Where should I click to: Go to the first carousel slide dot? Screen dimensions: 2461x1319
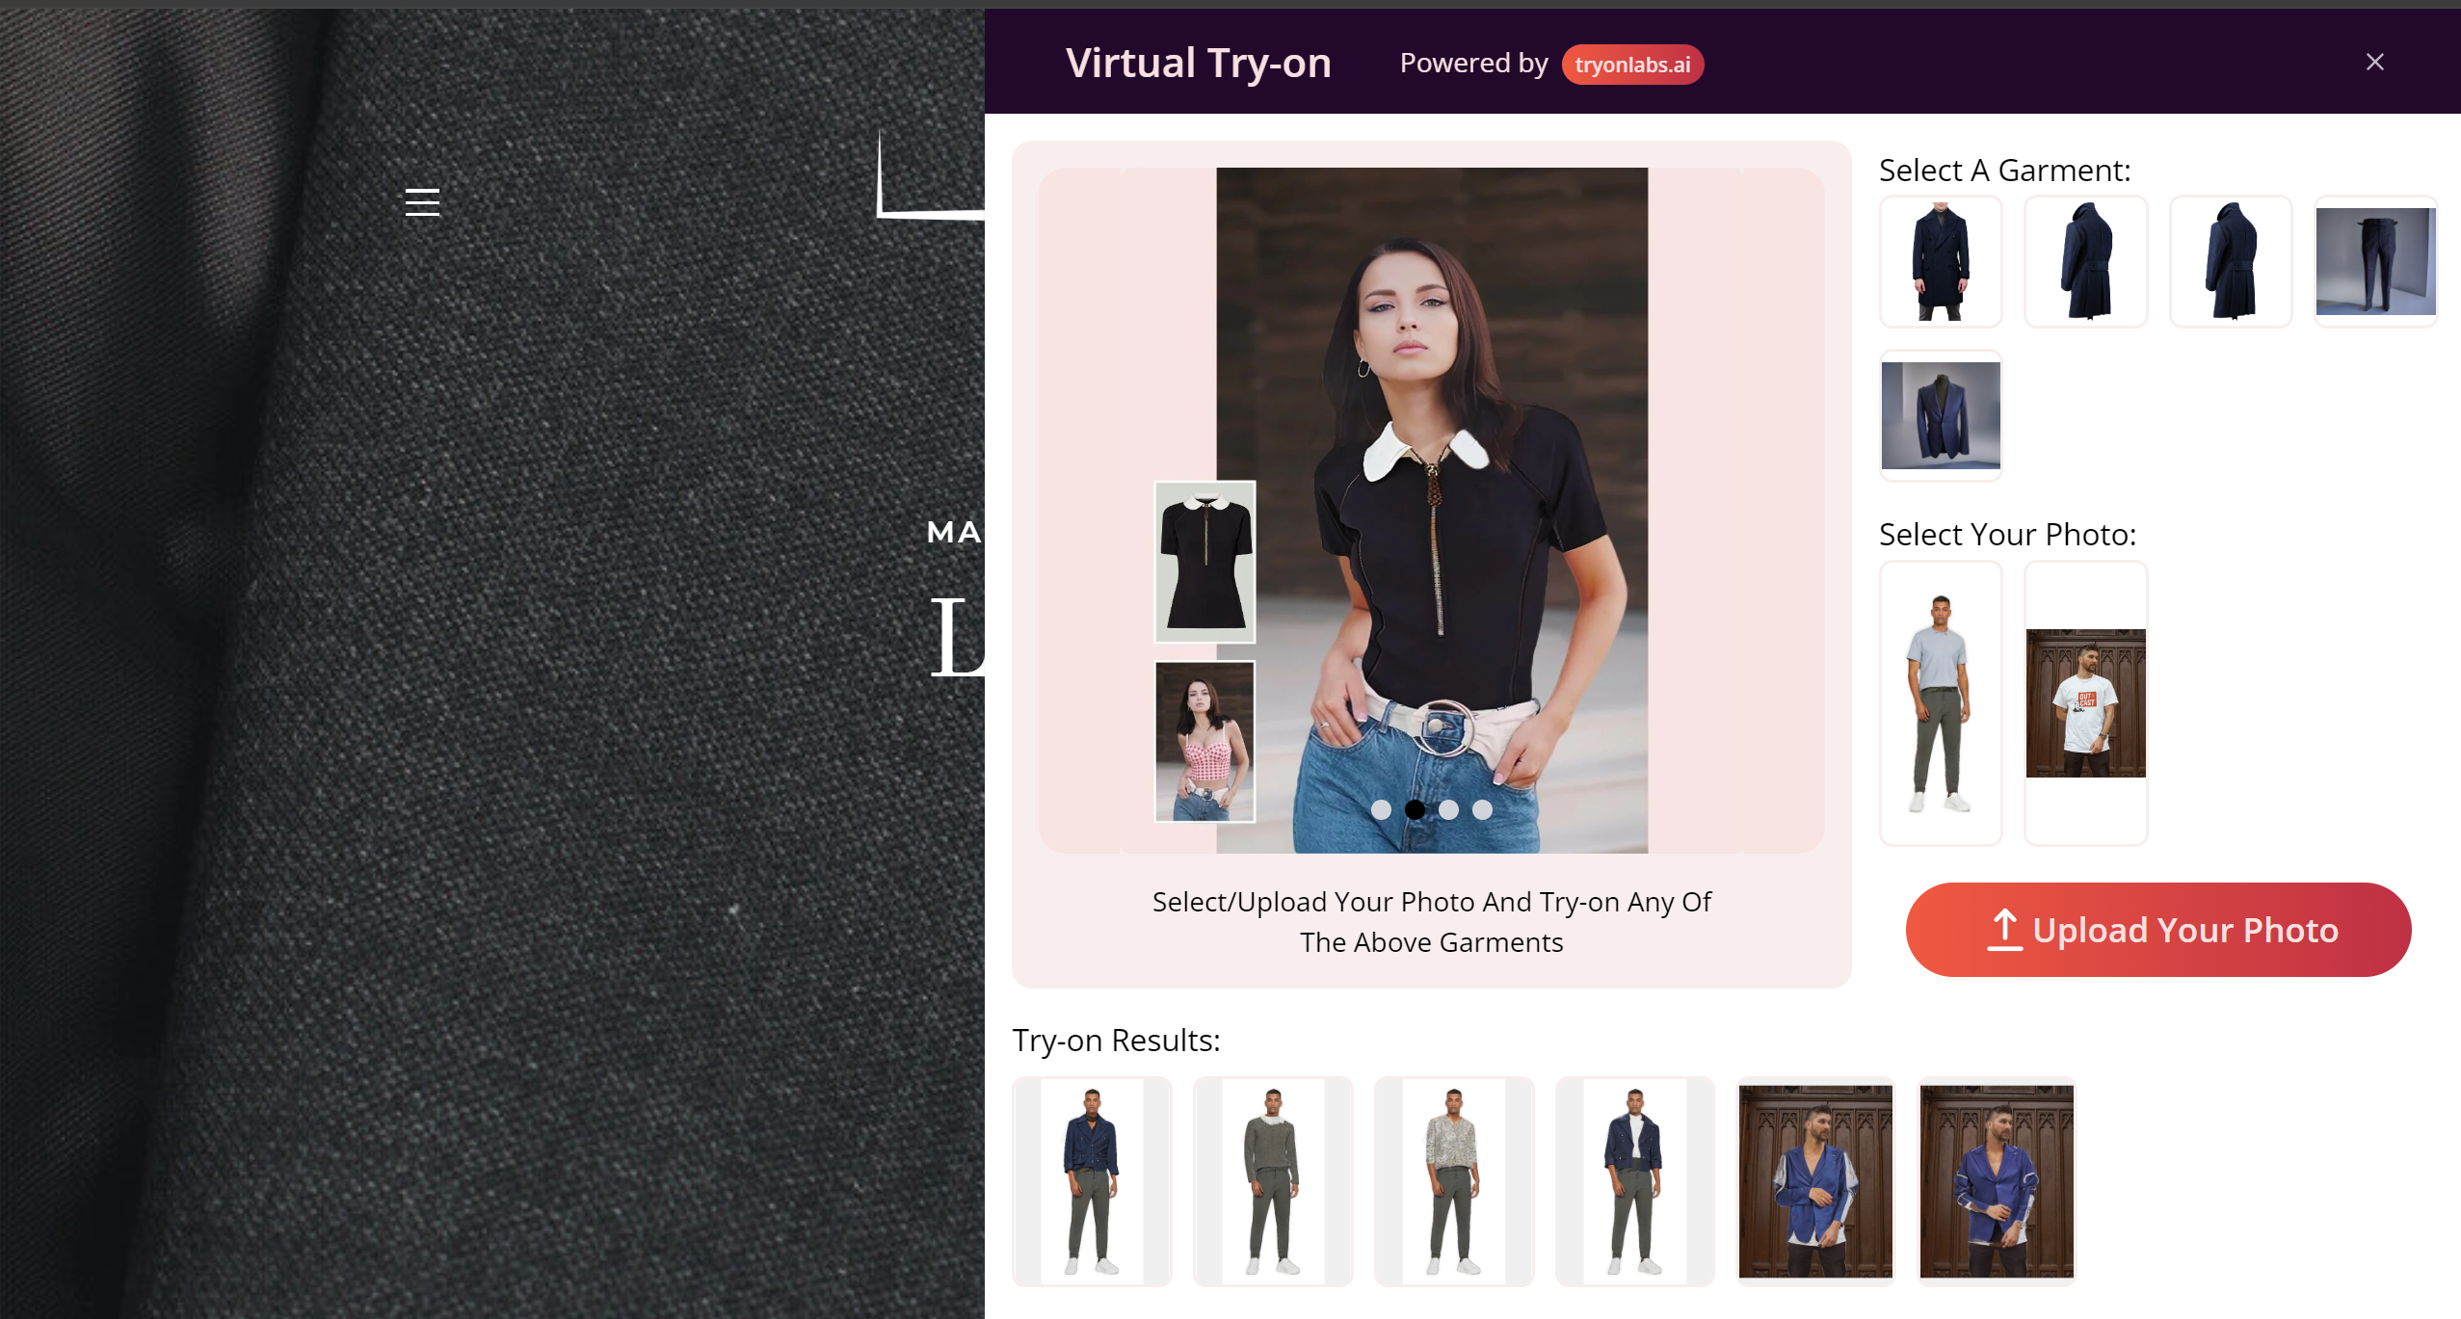(1381, 810)
